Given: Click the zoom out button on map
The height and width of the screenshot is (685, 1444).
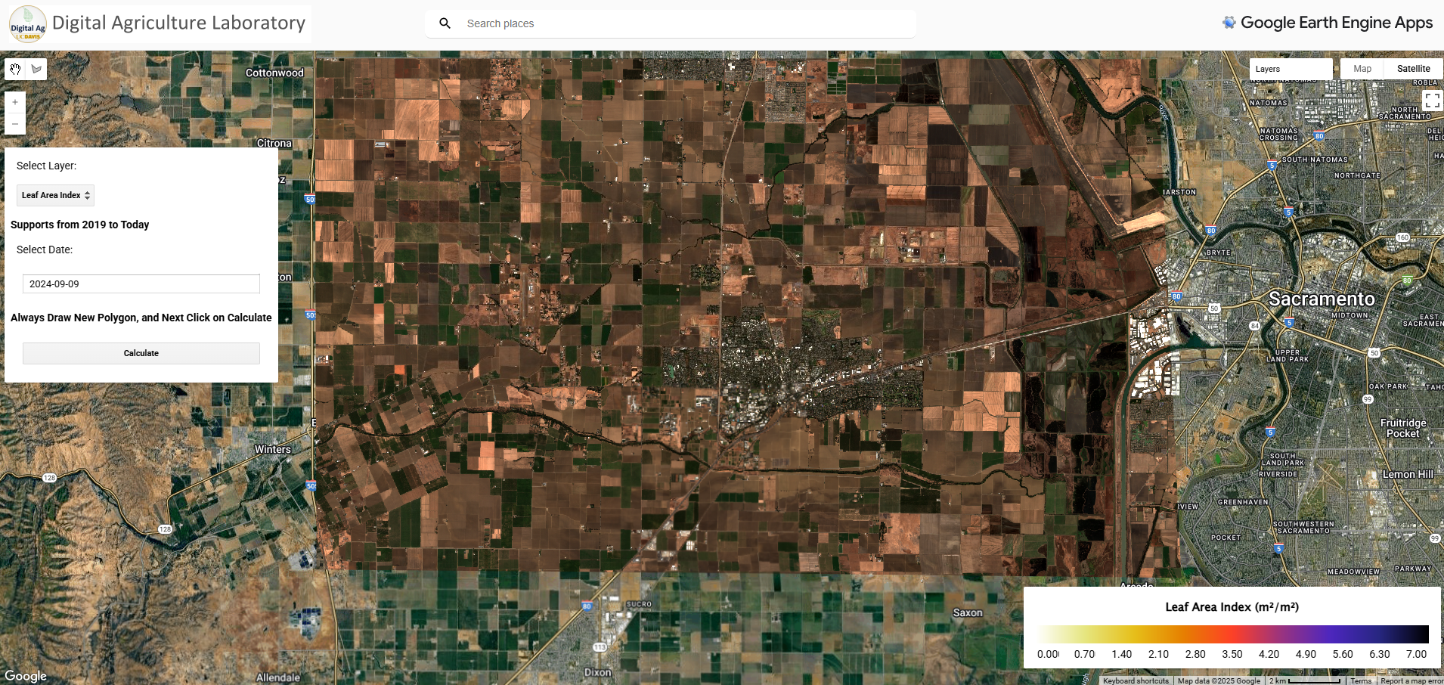Looking at the screenshot, I should pyautogui.click(x=14, y=123).
